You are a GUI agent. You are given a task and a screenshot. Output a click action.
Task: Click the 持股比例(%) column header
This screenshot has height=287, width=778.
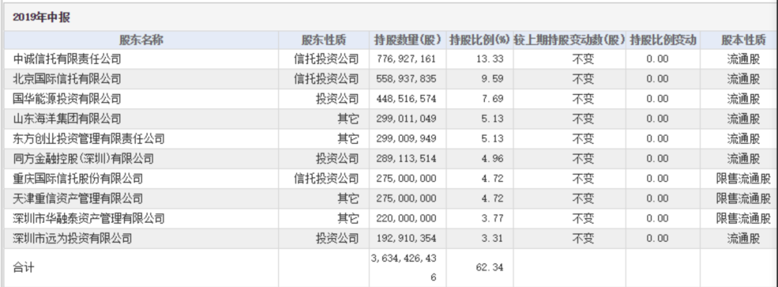click(479, 40)
